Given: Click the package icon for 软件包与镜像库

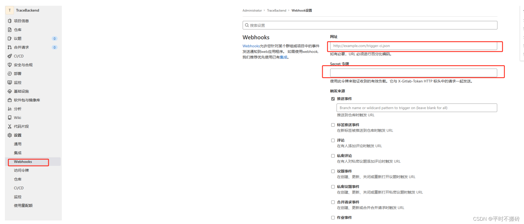Looking at the screenshot, I should pos(10,100).
